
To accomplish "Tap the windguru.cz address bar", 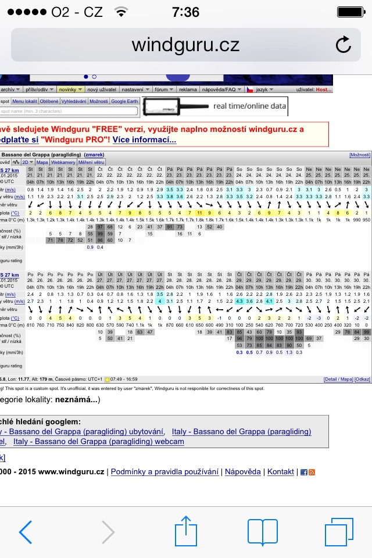I will [186, 45].
